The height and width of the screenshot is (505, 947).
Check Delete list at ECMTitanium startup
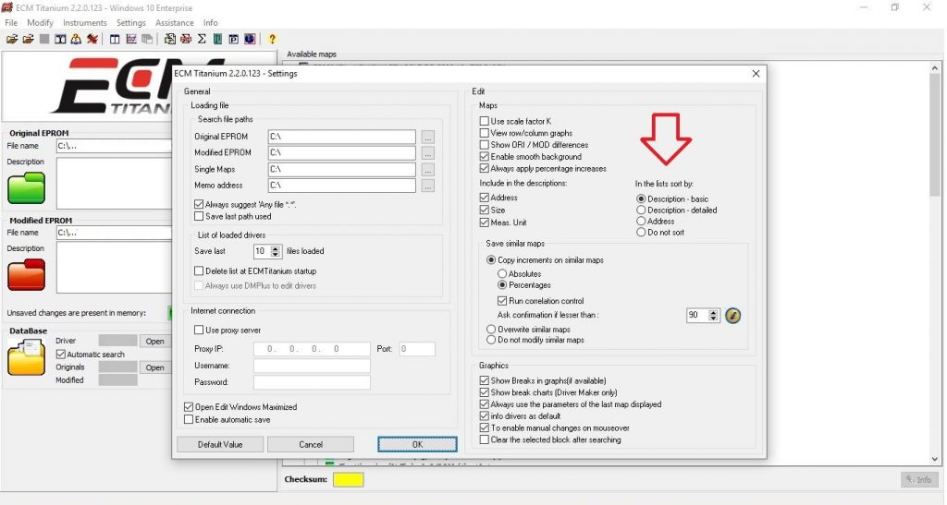pos(199,271)
